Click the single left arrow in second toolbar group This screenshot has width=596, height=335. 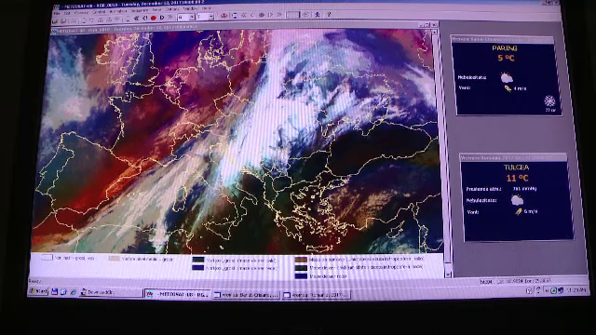[x=252, y=15]
